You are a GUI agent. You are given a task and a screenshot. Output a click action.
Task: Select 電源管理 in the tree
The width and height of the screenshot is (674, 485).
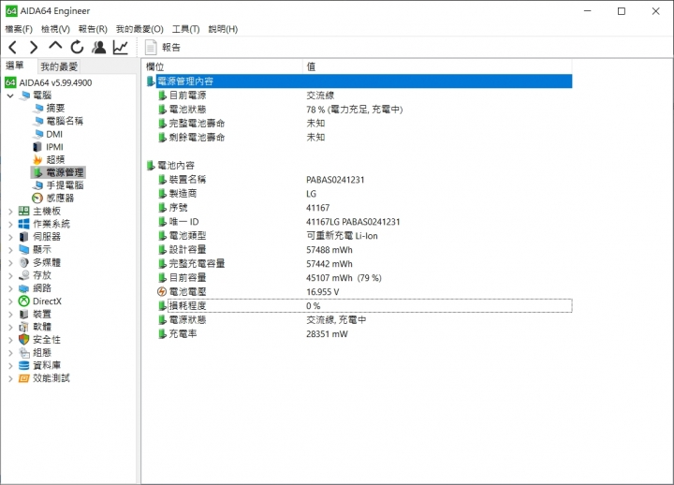[65, 172]
